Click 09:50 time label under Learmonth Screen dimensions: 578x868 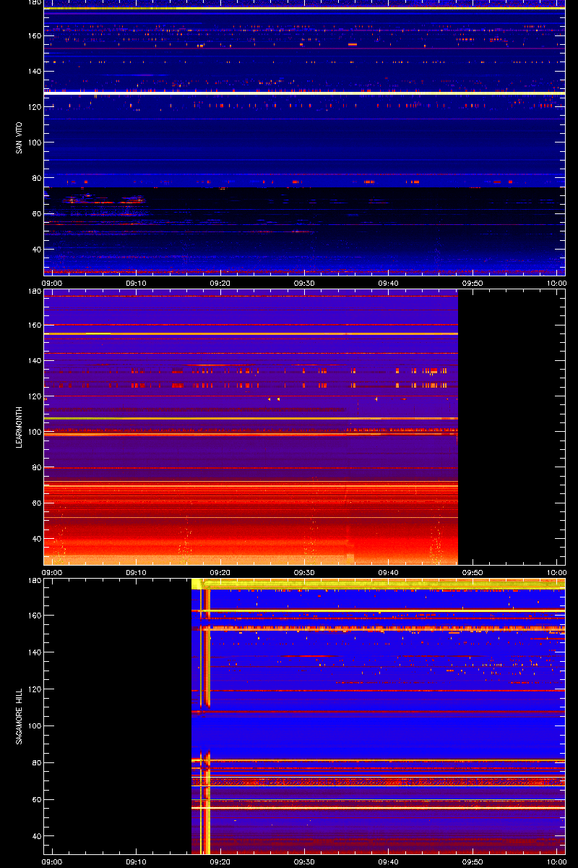click(x=473, y=573)
